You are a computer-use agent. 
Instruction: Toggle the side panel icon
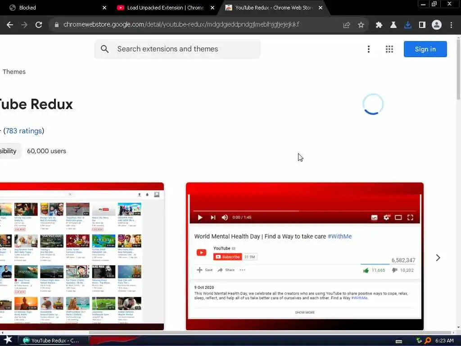pyautogui.click(x=422, y=25)
